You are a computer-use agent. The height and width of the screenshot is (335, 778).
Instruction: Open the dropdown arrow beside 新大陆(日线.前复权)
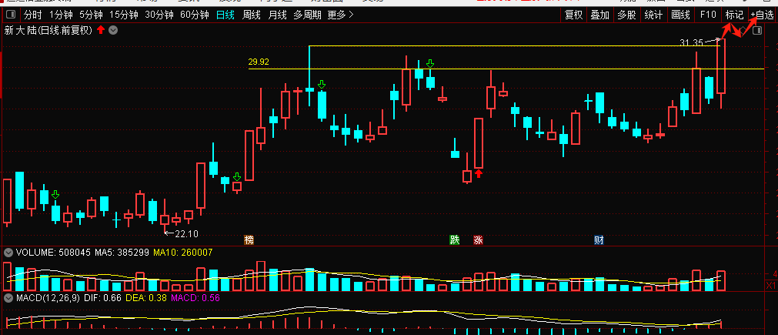point(113,30)
